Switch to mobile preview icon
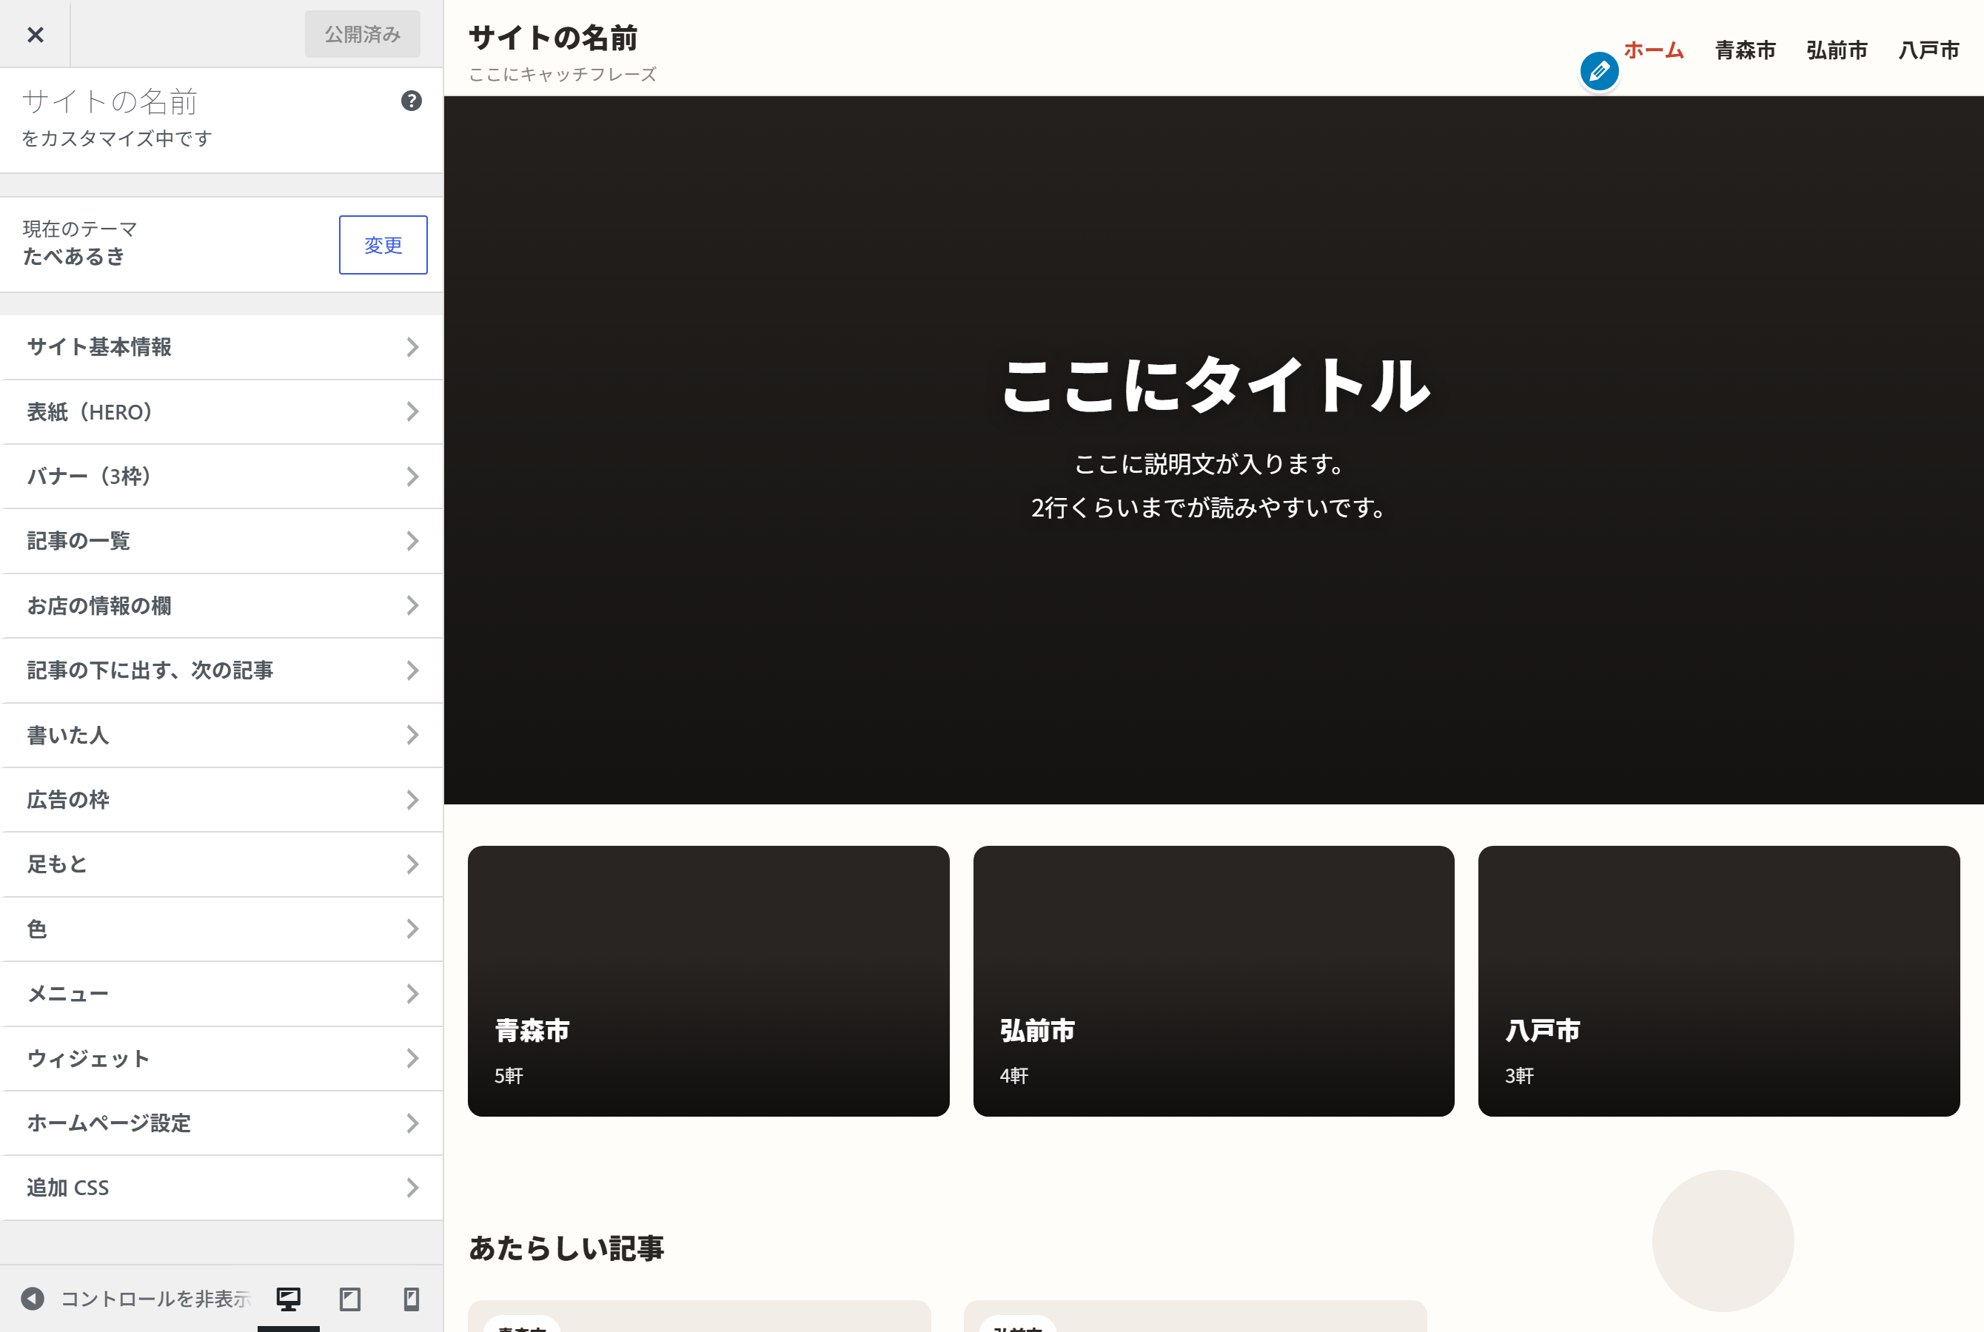Viewport: 1984px width, 1332px height. [x=412, y=1298]
